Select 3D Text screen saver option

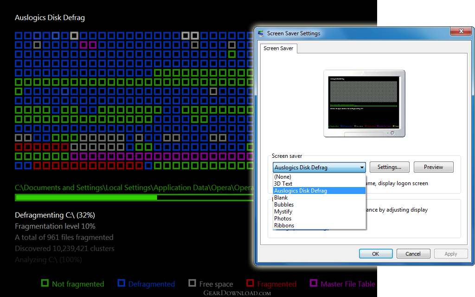(x=319, y=184)
